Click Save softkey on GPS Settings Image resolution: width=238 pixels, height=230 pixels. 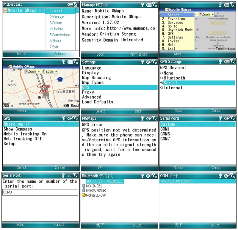[178, 110]
